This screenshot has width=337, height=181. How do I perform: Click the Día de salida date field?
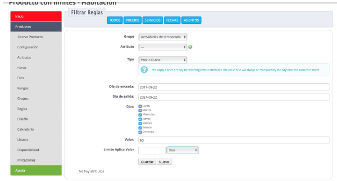[x=234, y=97]
